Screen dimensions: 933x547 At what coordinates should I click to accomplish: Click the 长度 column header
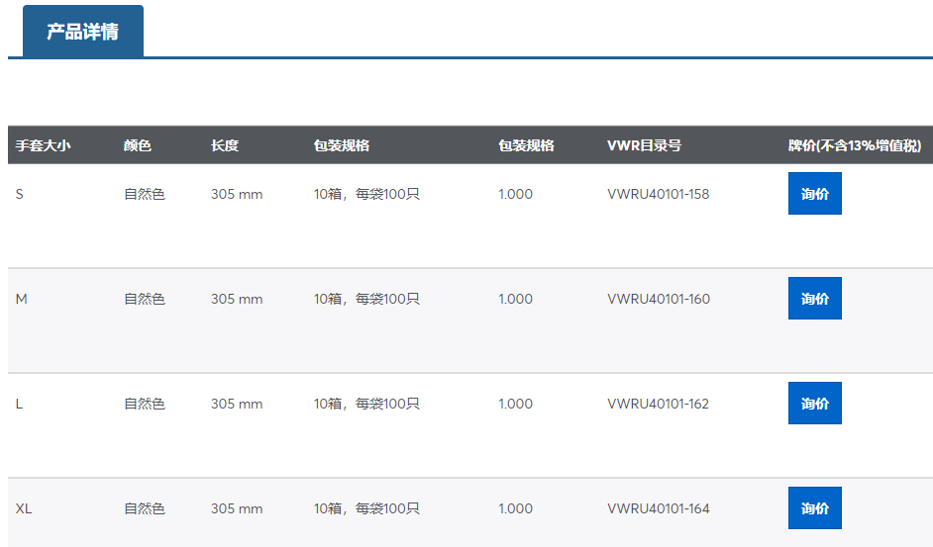(225, 145)
